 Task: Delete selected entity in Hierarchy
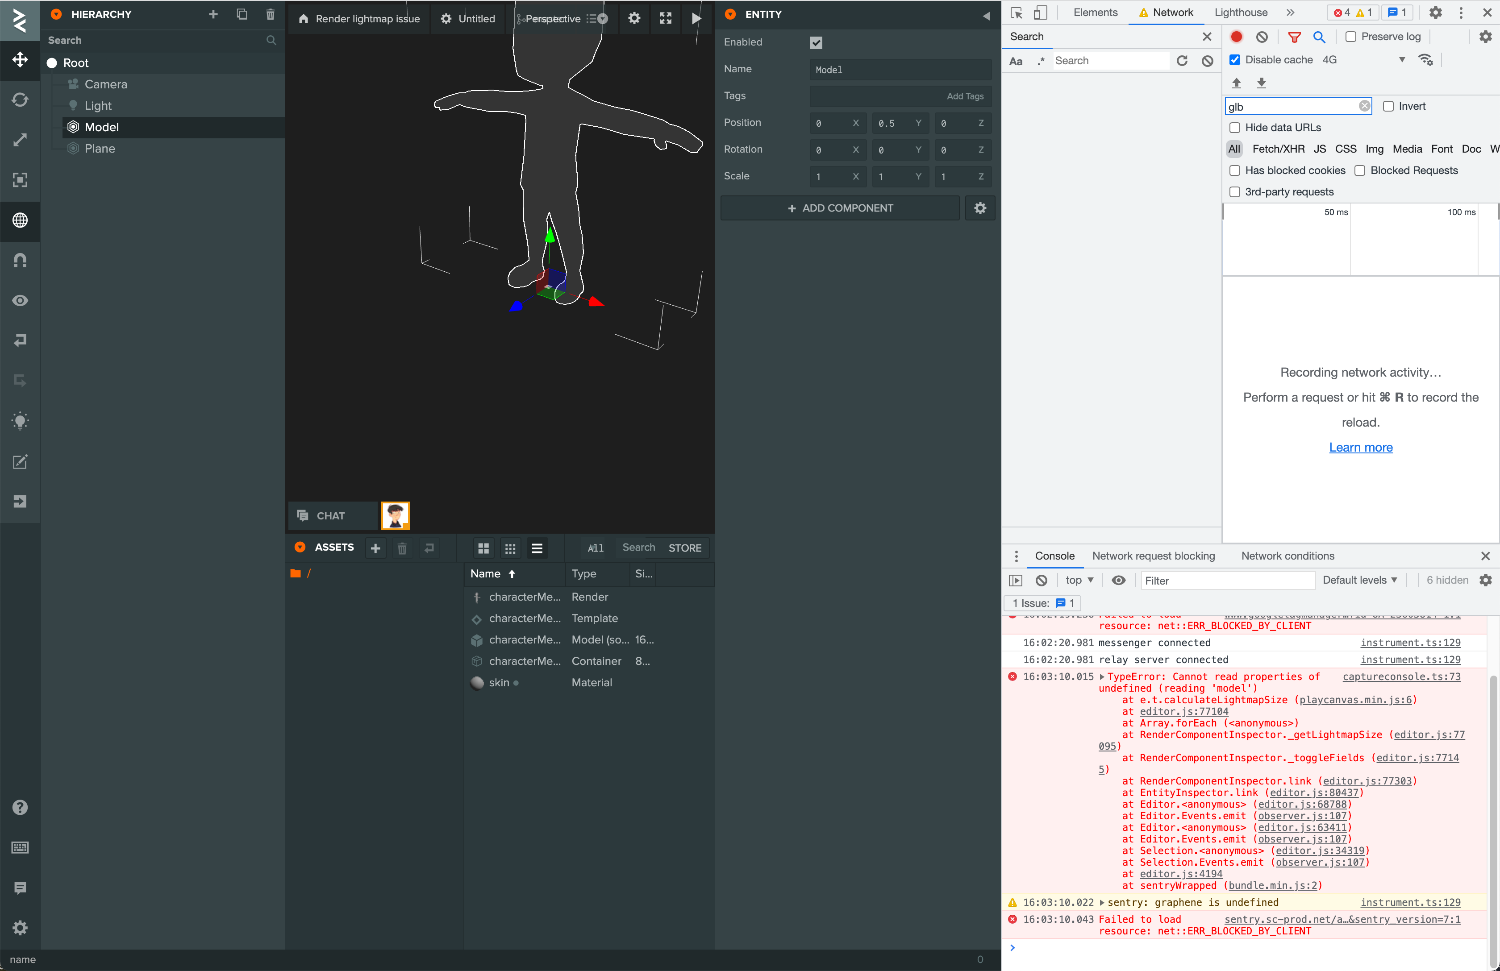tap(270, 14)
